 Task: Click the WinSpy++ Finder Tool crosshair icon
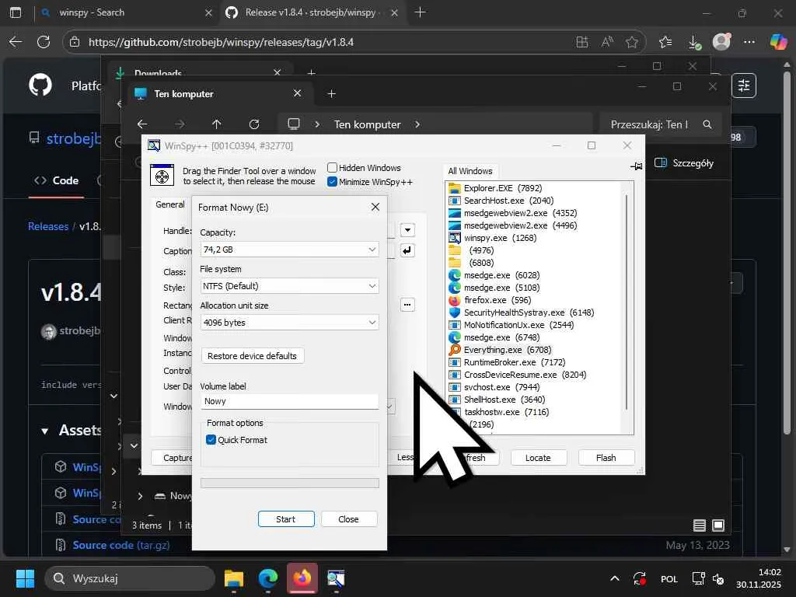162,176
